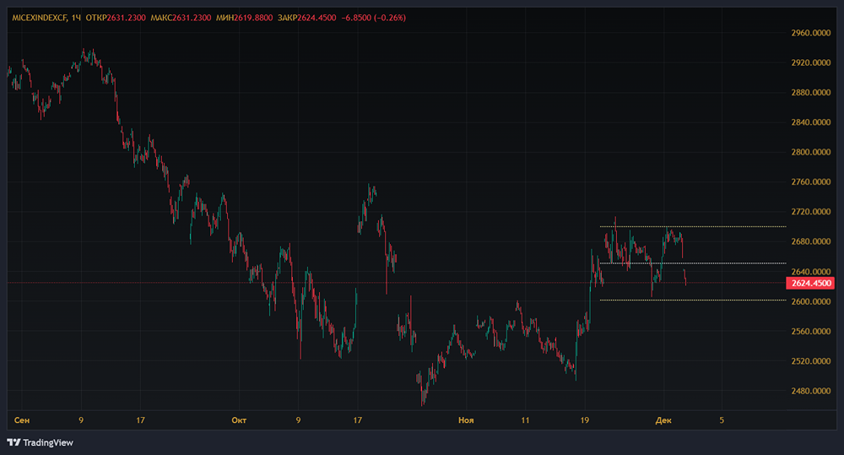Viewport: 844px width, 455px height.
Task: Click the 2480.0000 price axis label
Action: tap(810, 391)
